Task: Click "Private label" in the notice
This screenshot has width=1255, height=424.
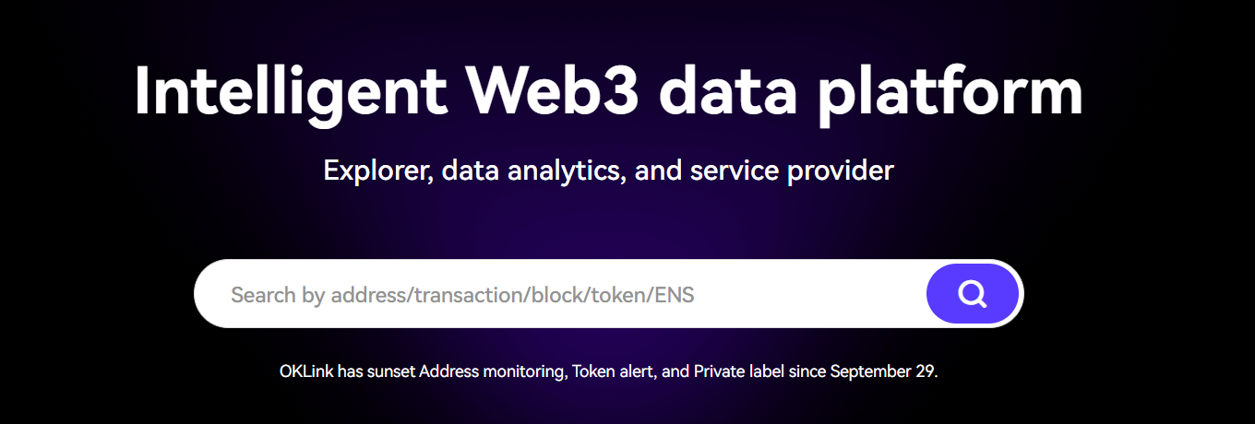Action: (738, 372)
